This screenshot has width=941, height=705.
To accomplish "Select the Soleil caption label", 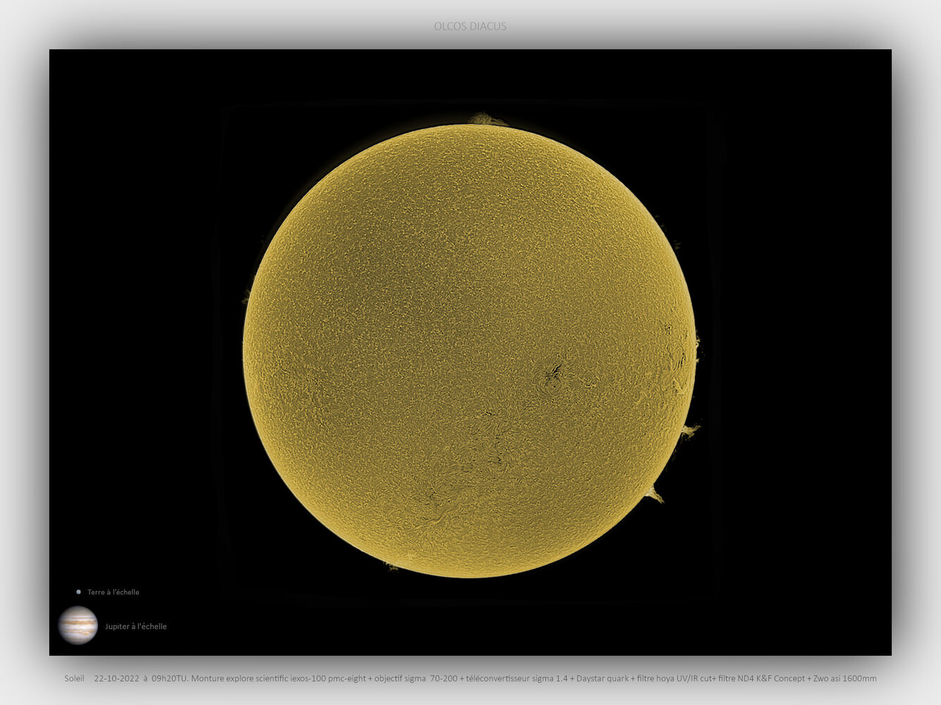I will coord(73,678).
